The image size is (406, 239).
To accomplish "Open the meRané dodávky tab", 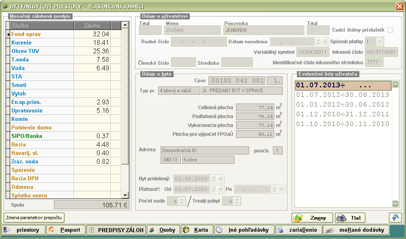I will coord(356,230).
